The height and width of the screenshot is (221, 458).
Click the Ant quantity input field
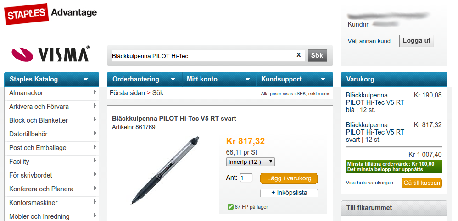coord(246,178)
